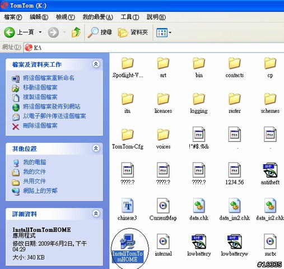Screen dimensions: 284x269
Task: Select the !"#$.%& file icon
Action: click(199, 134)
